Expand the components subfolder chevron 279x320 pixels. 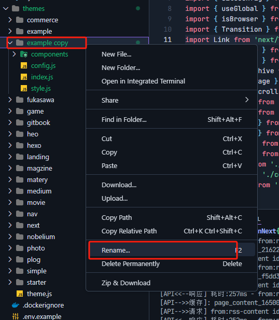(x=14, y=54)
